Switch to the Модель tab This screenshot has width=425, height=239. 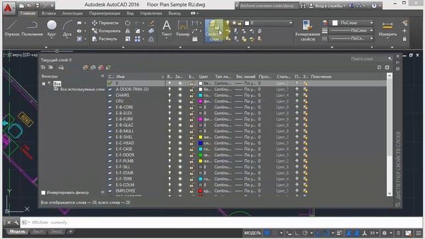point(18,232)
